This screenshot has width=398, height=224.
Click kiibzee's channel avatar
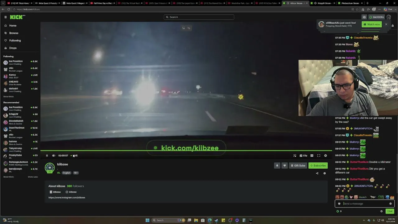[49, 168]
